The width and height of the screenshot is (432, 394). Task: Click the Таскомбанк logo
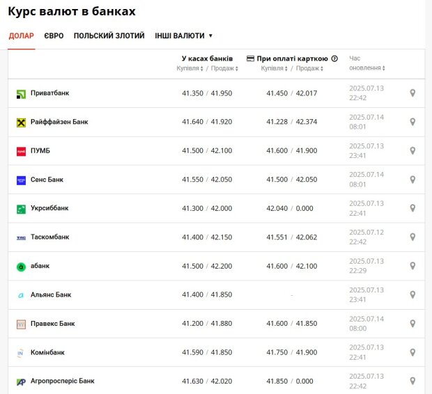click(21, 238)
